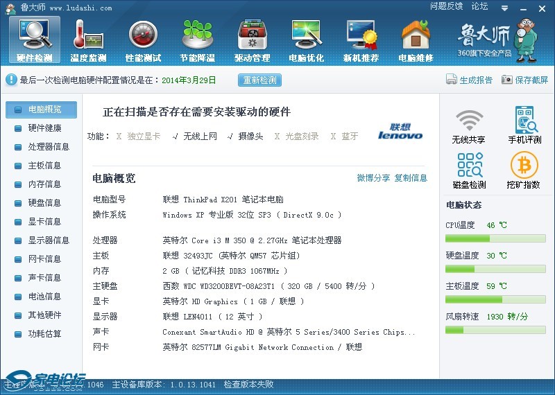
Task: Switch to 硬盘信息 sidebar section
Action: (44, 203)
